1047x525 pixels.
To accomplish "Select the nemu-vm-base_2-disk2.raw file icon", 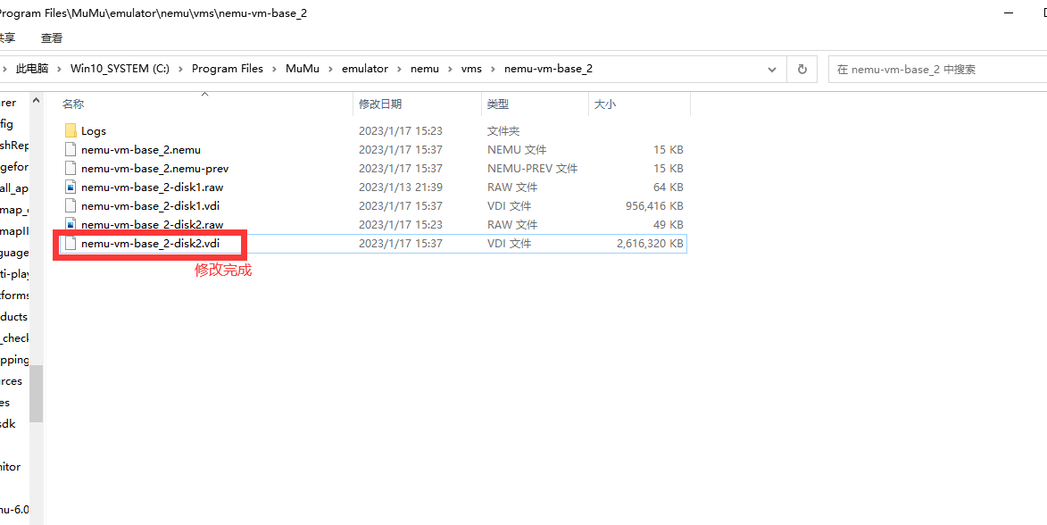I will pos(71,224).
